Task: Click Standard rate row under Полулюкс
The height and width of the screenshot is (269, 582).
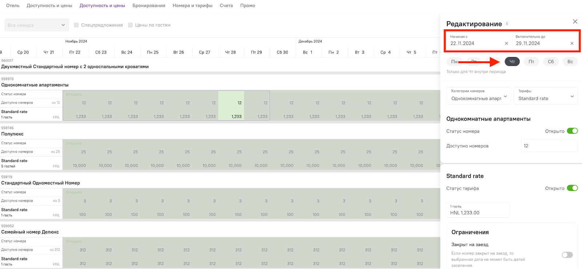Action: [x=31, y=163]
